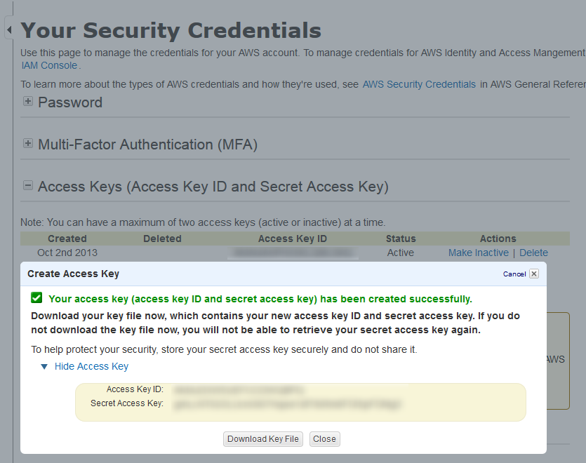Screen dimensions: 586x463
Task: Click the Hide Access Key link text
Action: coord(91,366)
